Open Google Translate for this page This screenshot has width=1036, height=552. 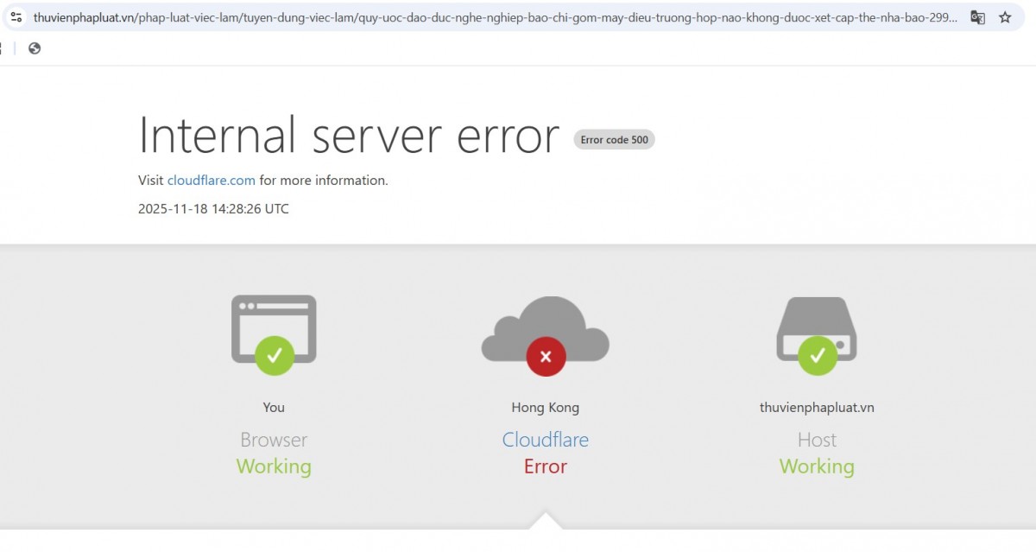tap(976, 17)
